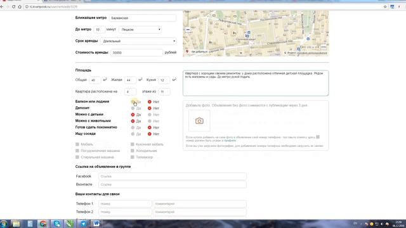
Task: Click the Facebook link field
Action: 173,176
